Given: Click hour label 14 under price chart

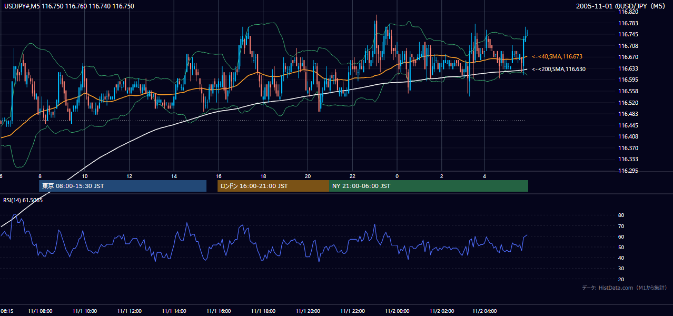Looking at the screenshot, I should coord(174,176).
